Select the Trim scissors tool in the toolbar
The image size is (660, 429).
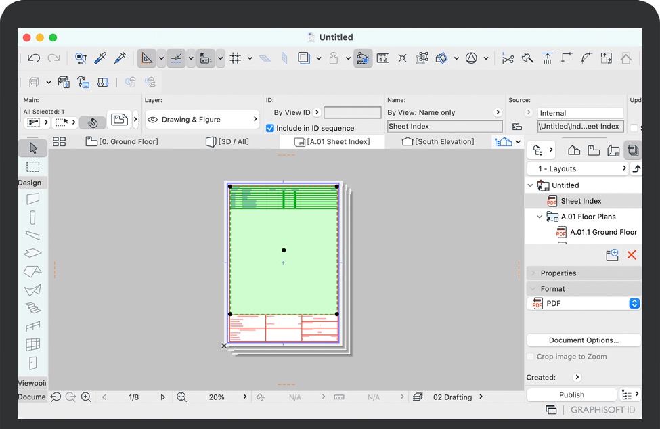pos(508,58)
